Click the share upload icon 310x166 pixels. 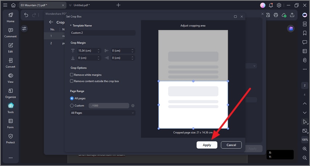pyautogui.click(x=292, y=15)
